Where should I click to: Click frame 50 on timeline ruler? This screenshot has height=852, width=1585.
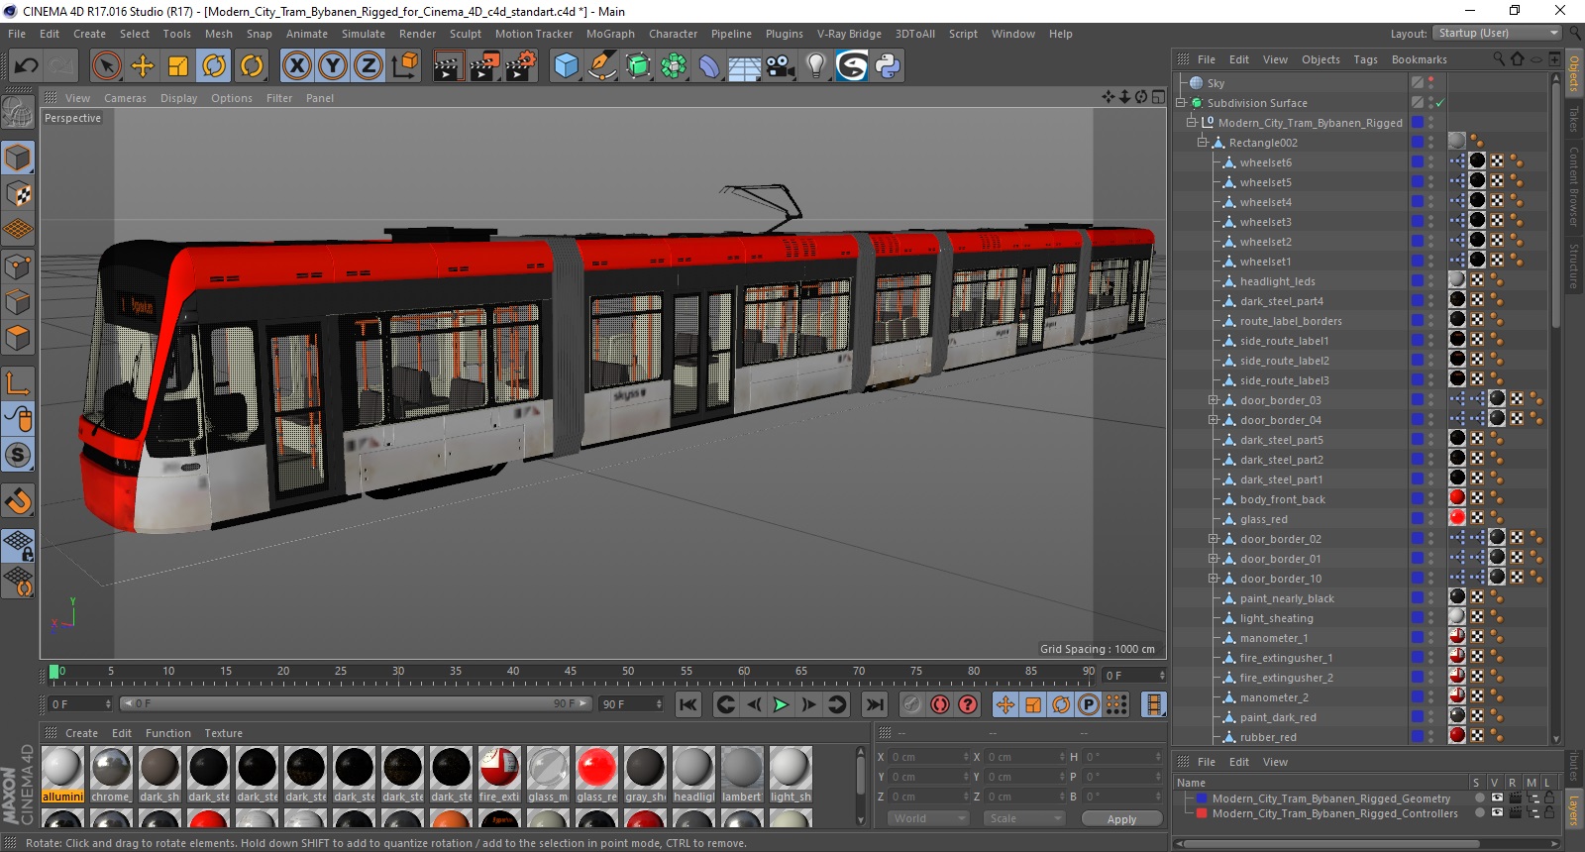point(628,672)
